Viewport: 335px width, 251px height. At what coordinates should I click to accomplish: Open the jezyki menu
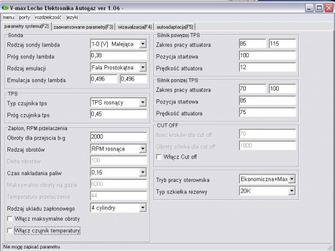tap(72, 17)
